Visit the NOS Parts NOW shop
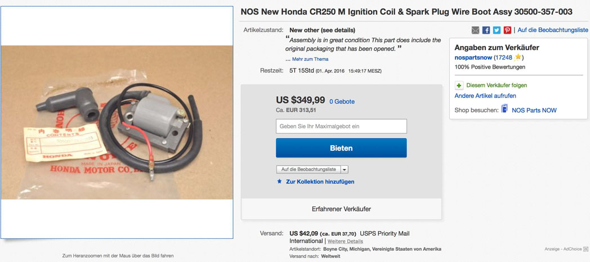590x262 pixels. click(534, 110)
